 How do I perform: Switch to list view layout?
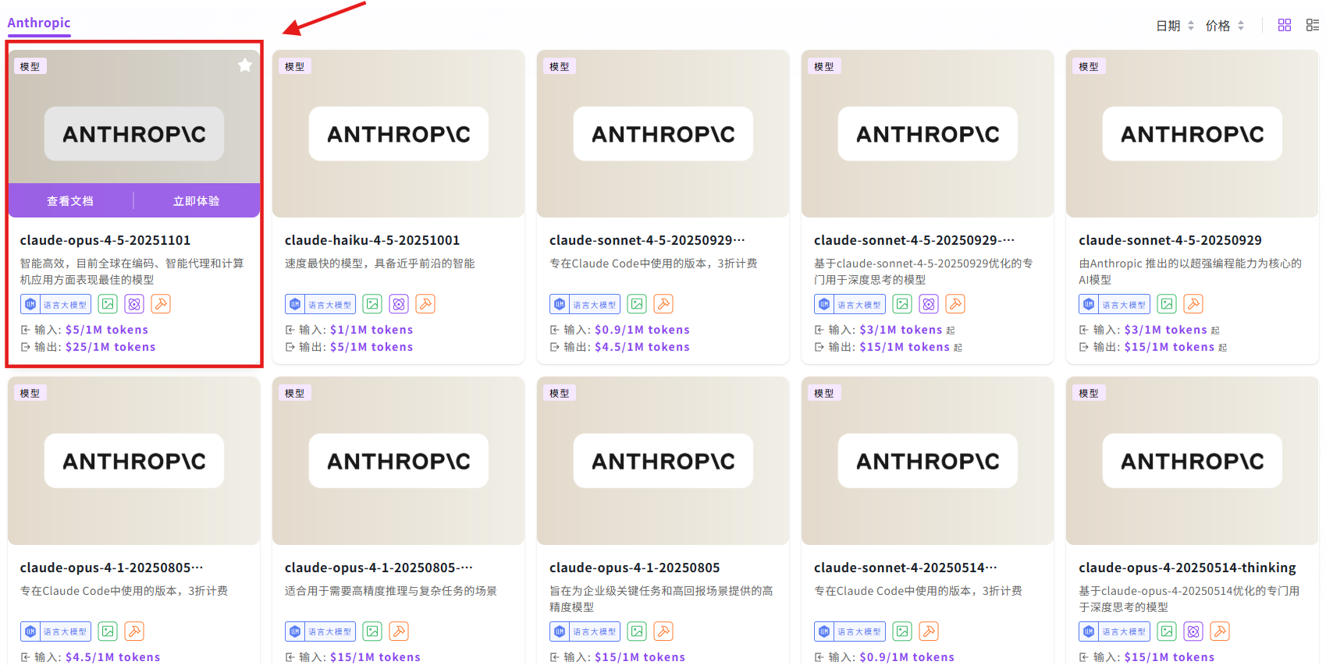pos(1312,25)
